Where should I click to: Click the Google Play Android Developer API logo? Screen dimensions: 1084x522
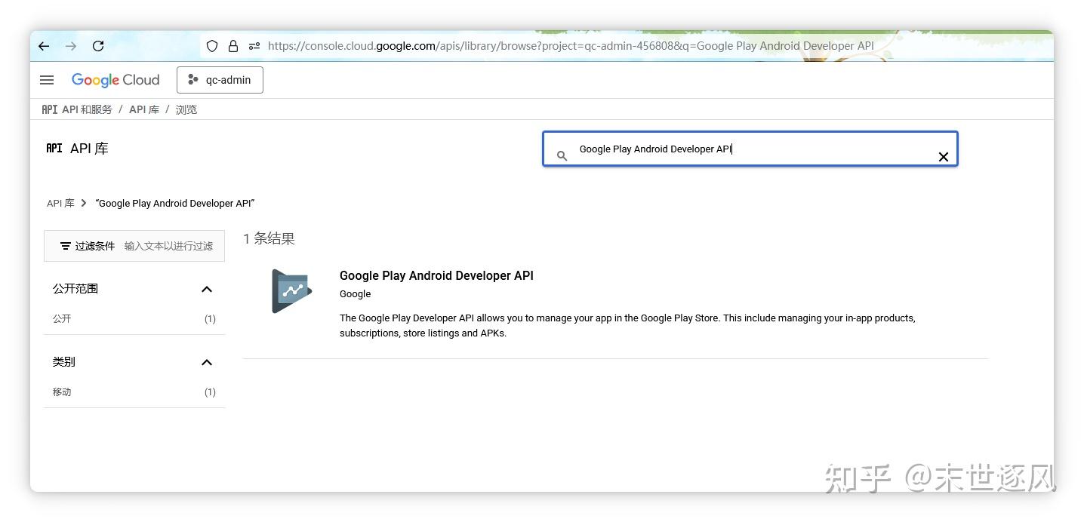click(x=290, y=290)
